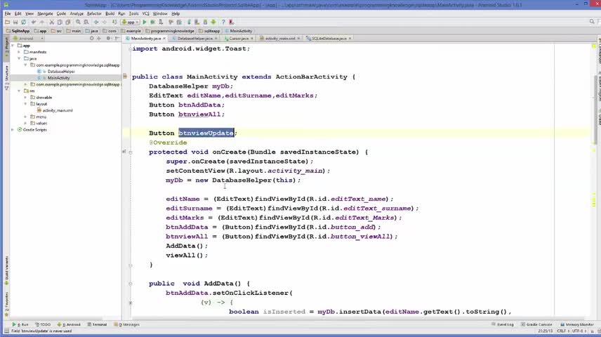601x337 pixels.
Task: Click the AVD Manager icon
Action: pos(197,22)
